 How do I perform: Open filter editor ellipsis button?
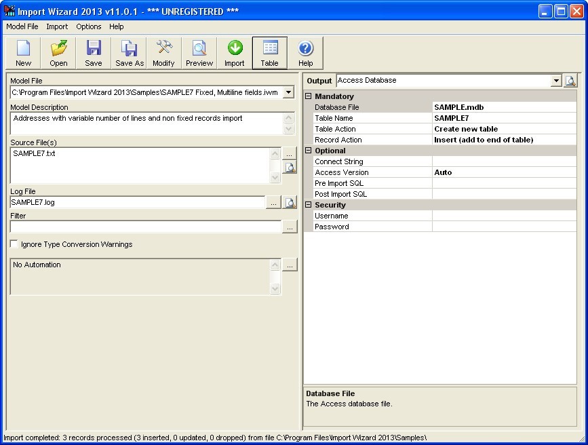pos(290,227)
